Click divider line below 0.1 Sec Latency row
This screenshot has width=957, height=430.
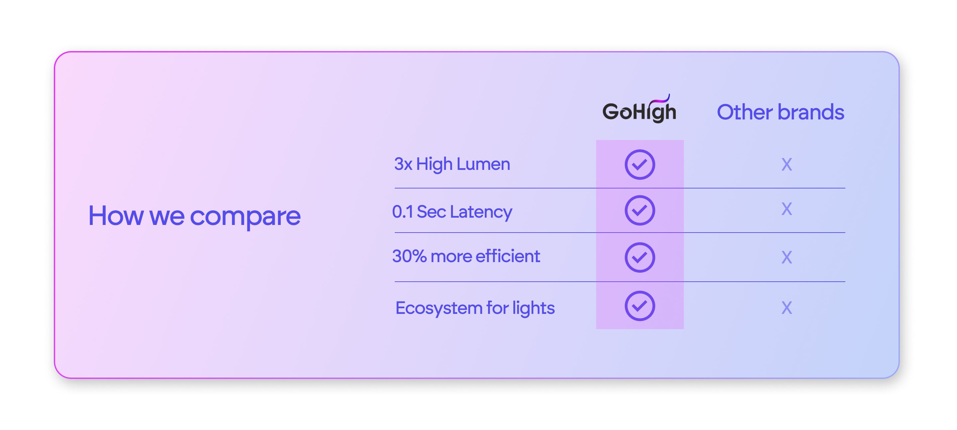(x=494, y=233)
